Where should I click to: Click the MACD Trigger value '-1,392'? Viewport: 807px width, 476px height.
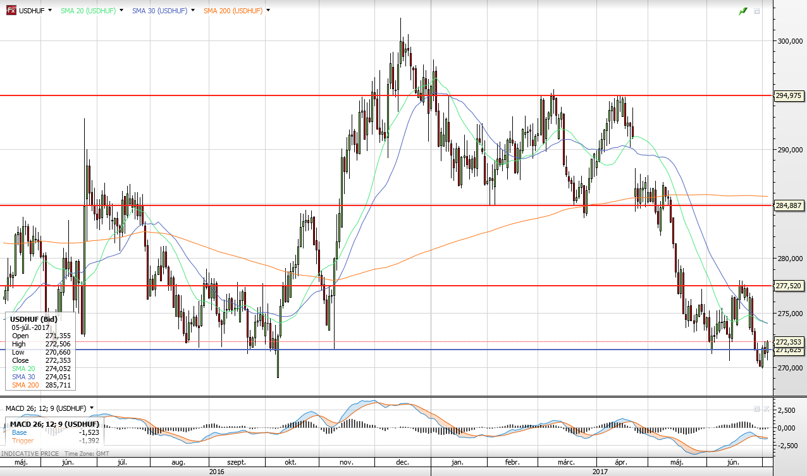point(88,440)
